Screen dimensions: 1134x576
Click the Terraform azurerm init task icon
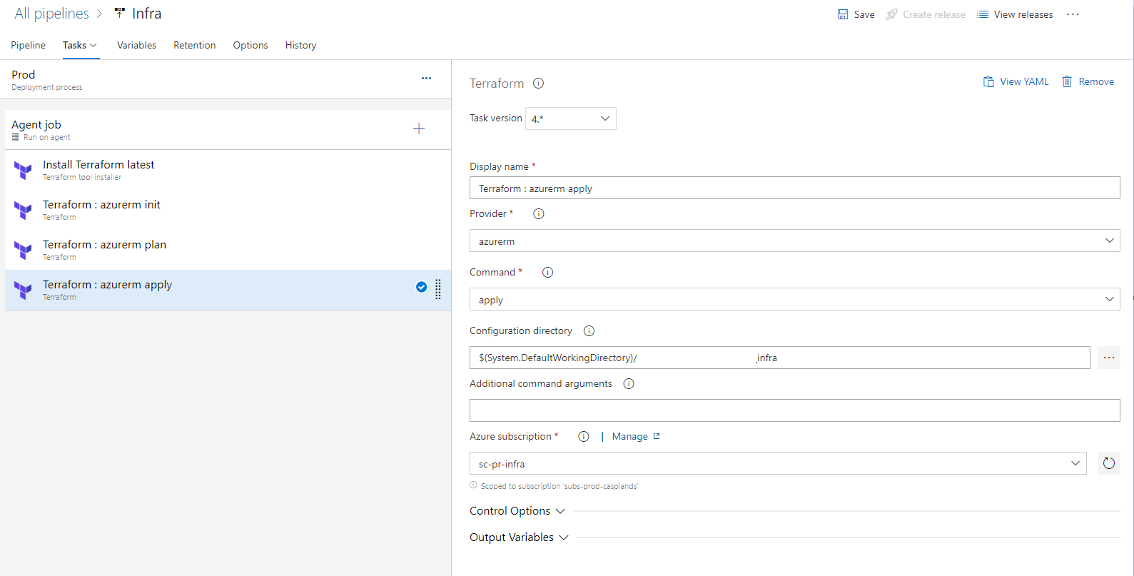[23, 211]
